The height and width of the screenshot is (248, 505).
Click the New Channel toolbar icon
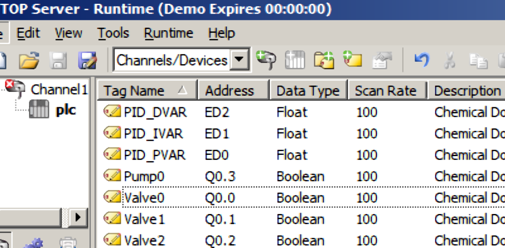(266, 60)
